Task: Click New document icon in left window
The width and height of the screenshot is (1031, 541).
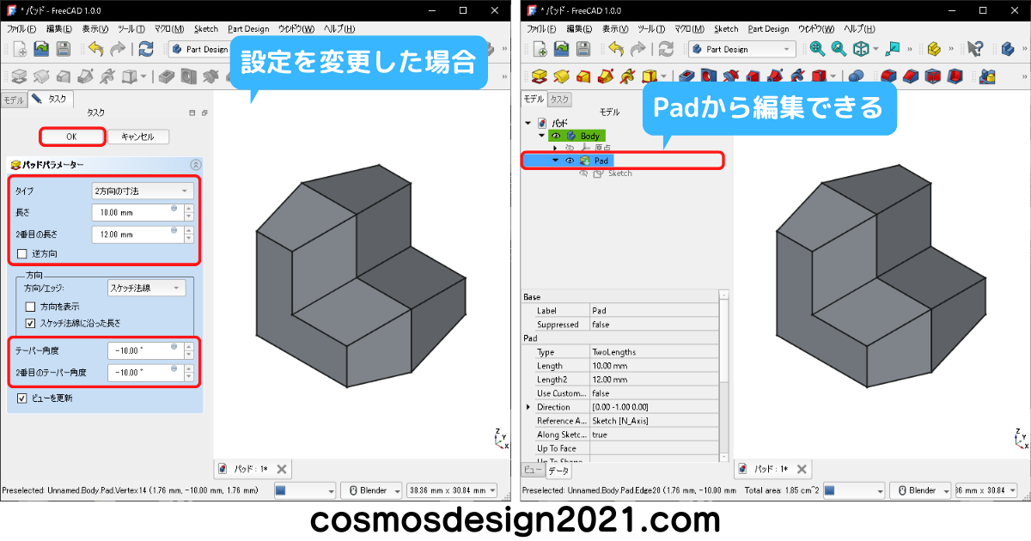Action: pyautogui.click(x=19, y=50)
